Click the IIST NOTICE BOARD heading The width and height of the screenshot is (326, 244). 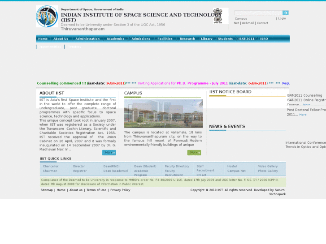tap(230, 92)
